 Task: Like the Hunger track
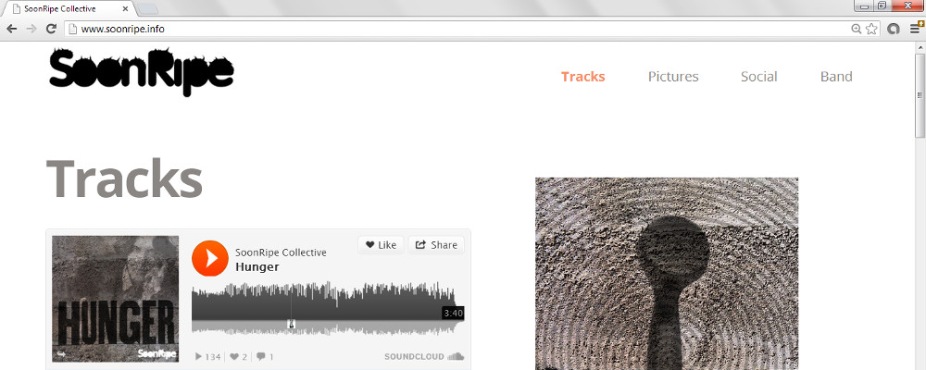click(381, 245)
